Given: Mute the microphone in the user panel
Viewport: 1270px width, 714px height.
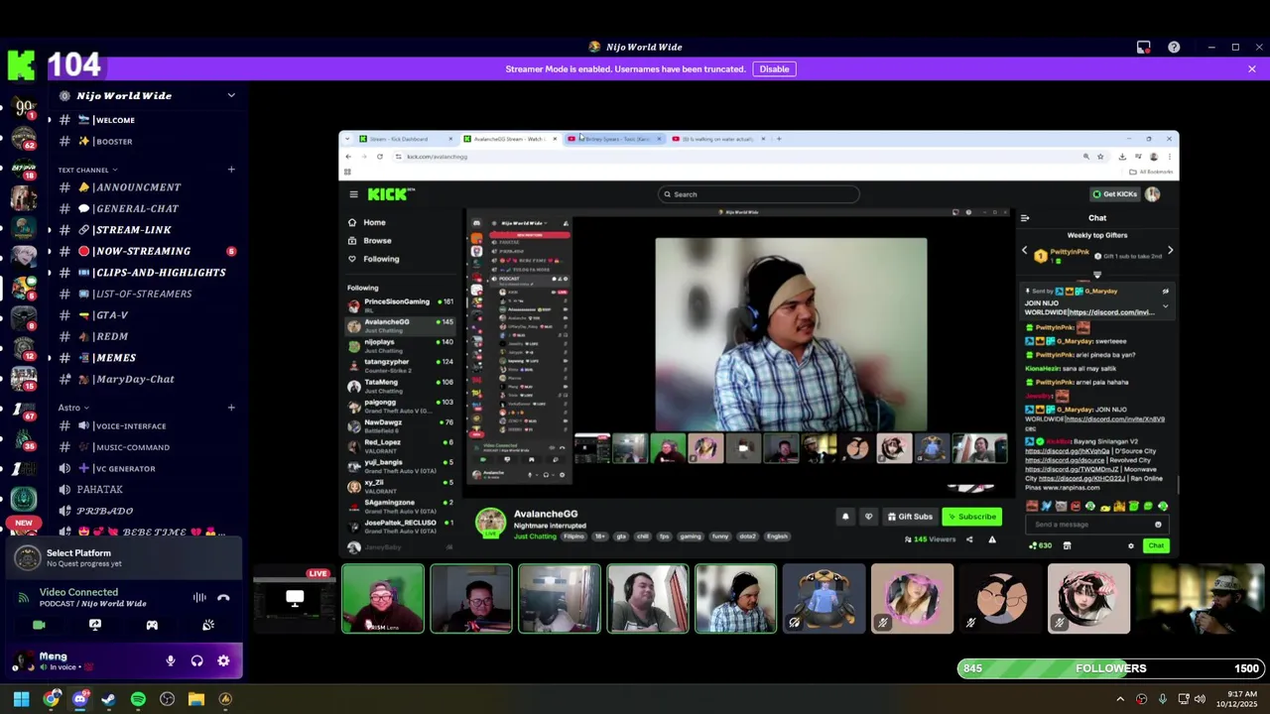Looking at the screenshot, I should 171,660.
